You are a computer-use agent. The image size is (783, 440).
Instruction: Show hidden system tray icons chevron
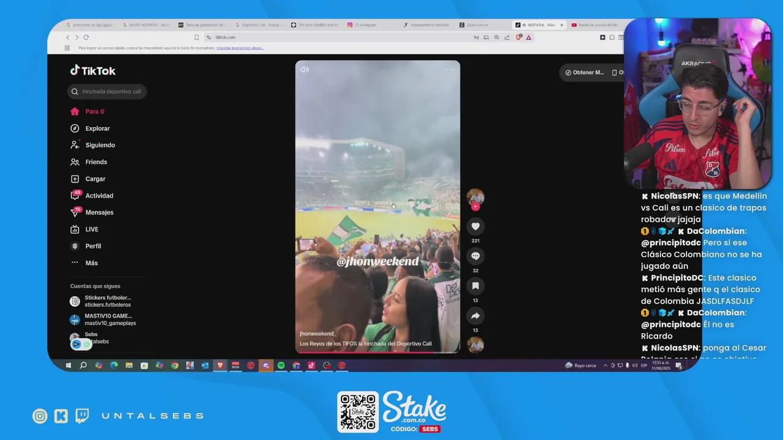point(605,365)
